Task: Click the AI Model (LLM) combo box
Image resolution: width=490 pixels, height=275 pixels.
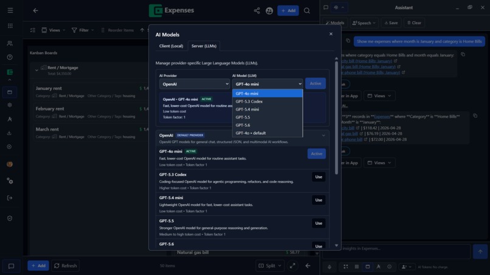Action: click(x=267, y=84)
